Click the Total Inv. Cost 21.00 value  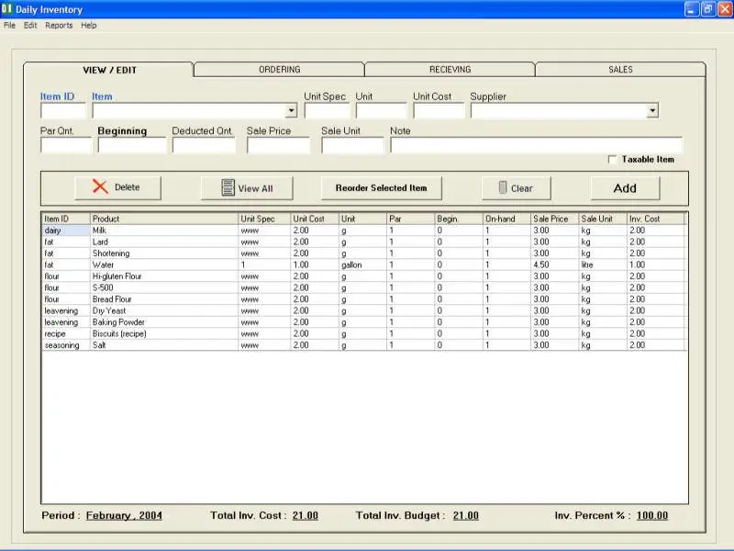click(306, 515)
